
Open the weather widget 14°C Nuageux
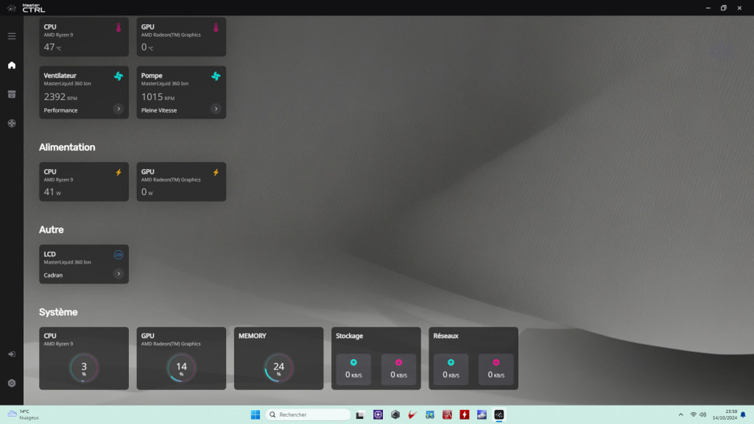click(x=23, y=414)
